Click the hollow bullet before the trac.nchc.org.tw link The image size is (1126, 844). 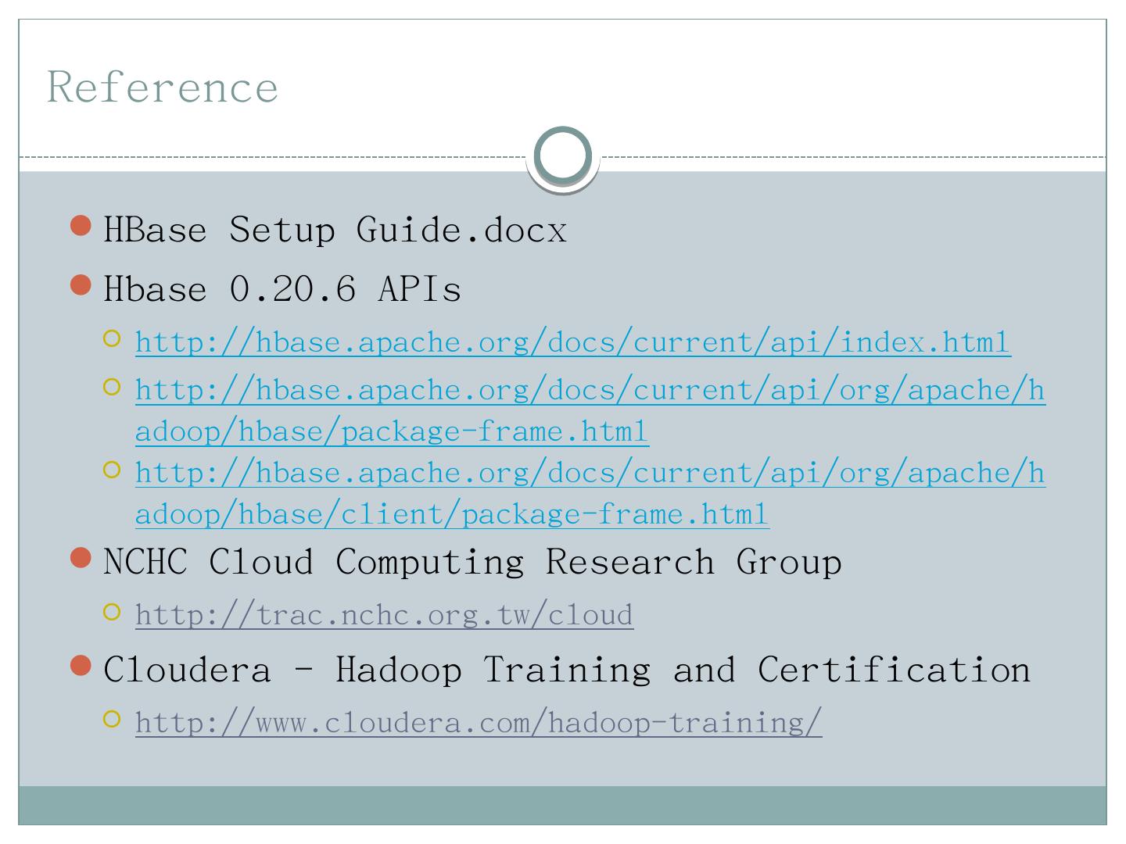112,612
